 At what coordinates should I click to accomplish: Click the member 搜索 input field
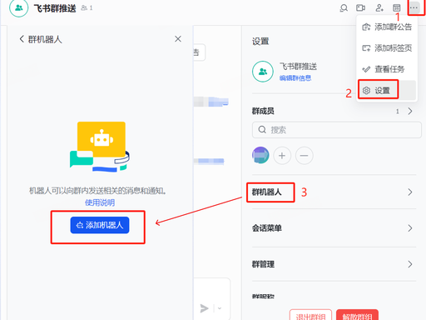tap(337, 130)
